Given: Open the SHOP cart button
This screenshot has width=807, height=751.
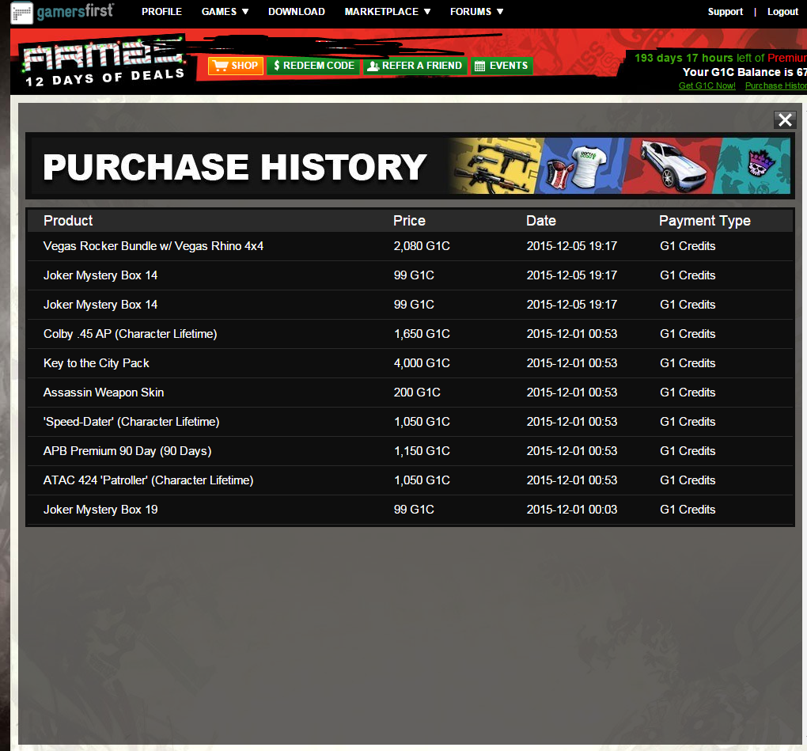Looking at the screenshot, I should [x=236, y=66].
